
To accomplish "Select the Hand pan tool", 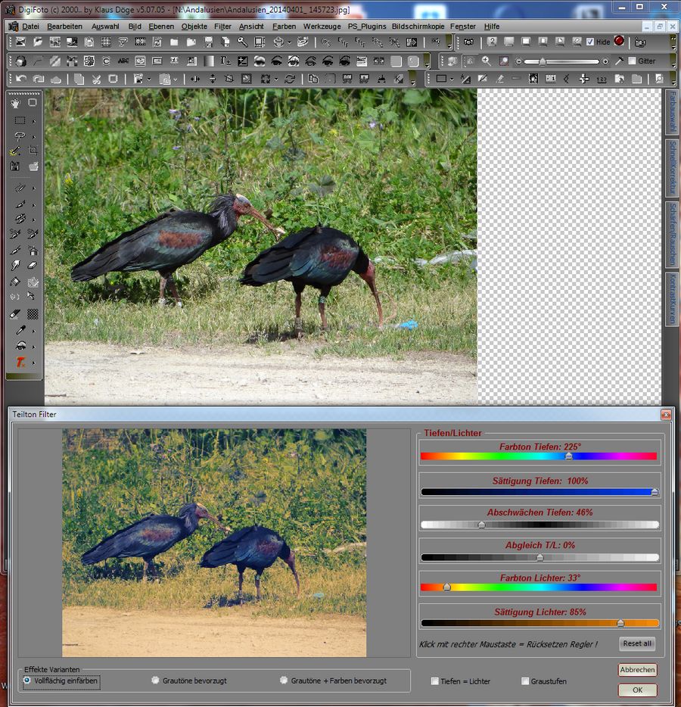I will 15,103.
